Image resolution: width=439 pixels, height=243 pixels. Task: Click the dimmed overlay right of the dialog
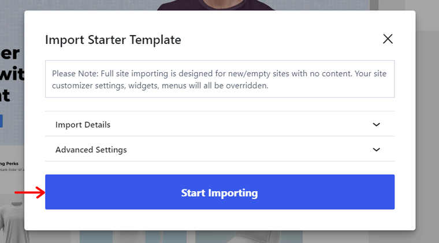[x=427, y=126]
